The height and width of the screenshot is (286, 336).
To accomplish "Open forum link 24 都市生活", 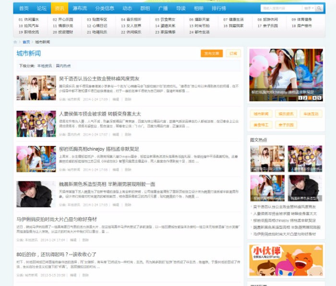I will (x=200, y=32).
